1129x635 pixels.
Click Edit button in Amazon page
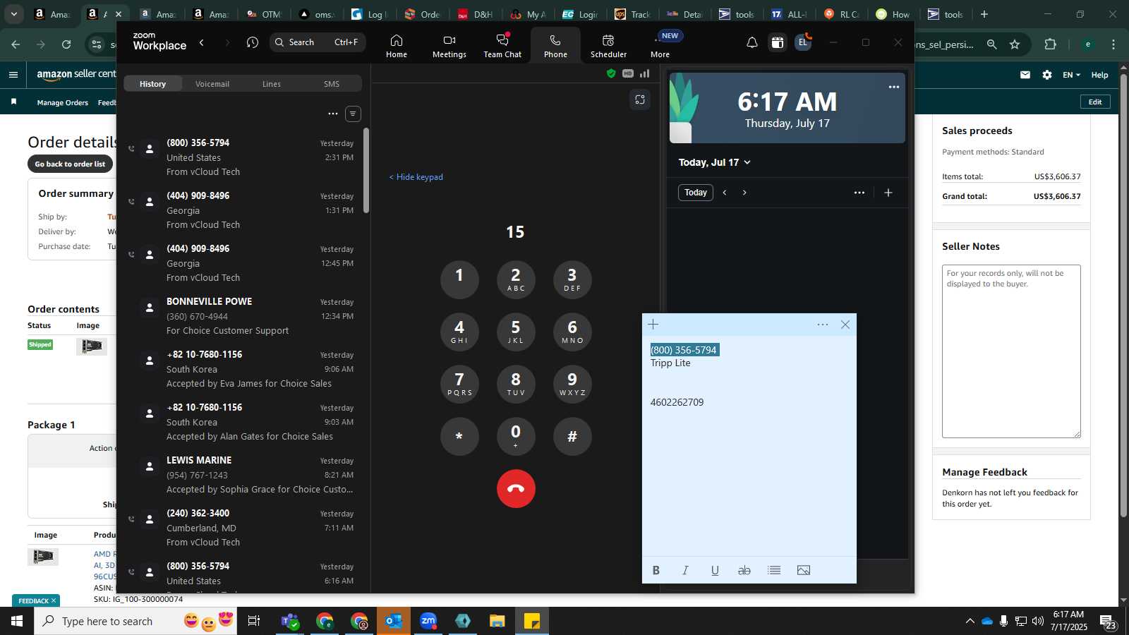pos(1095,102)
